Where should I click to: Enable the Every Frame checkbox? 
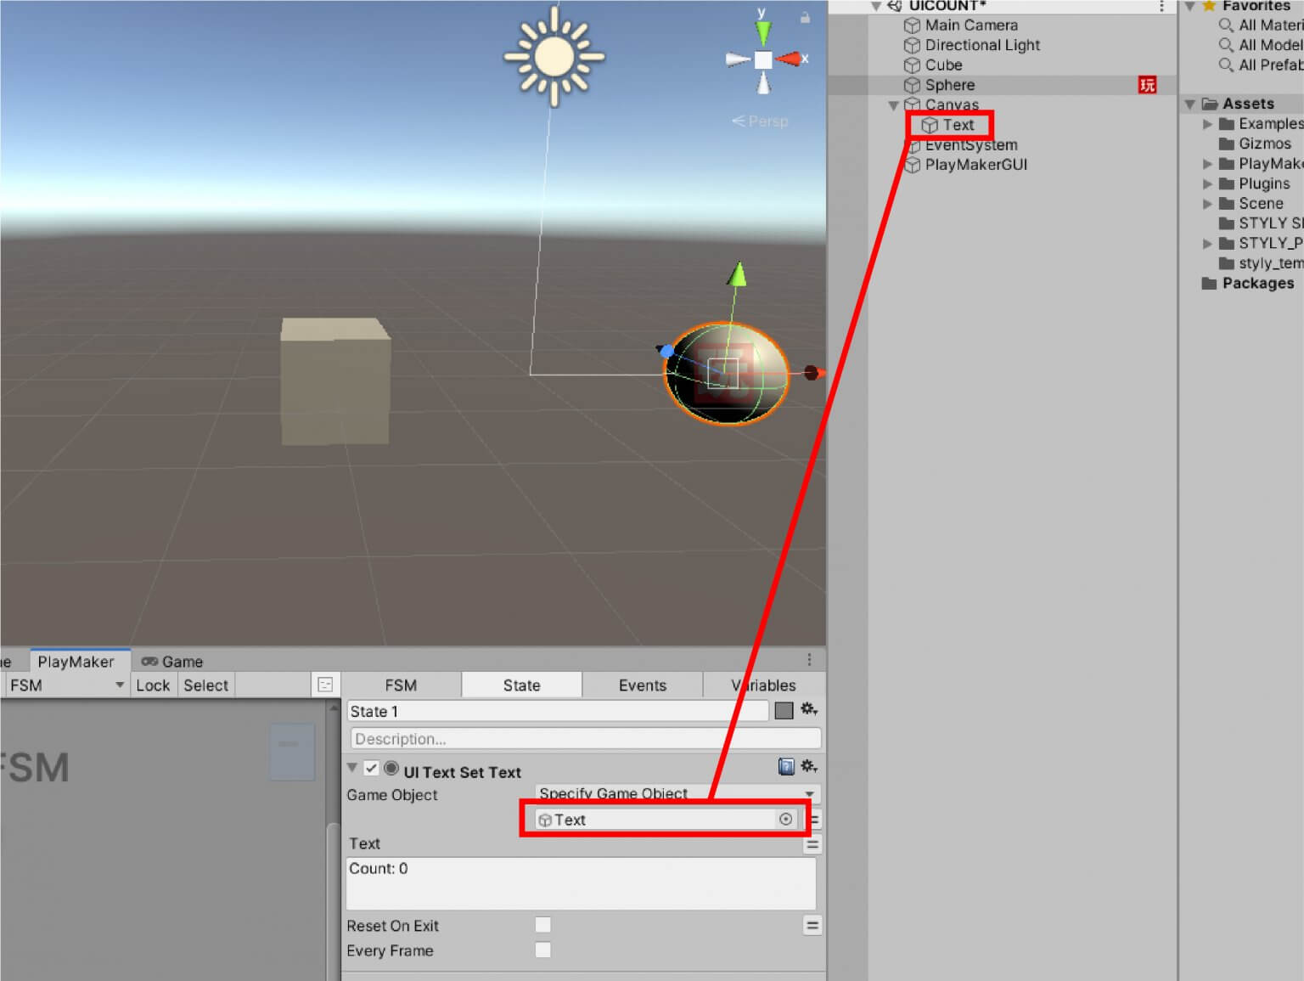coord(542,950)
